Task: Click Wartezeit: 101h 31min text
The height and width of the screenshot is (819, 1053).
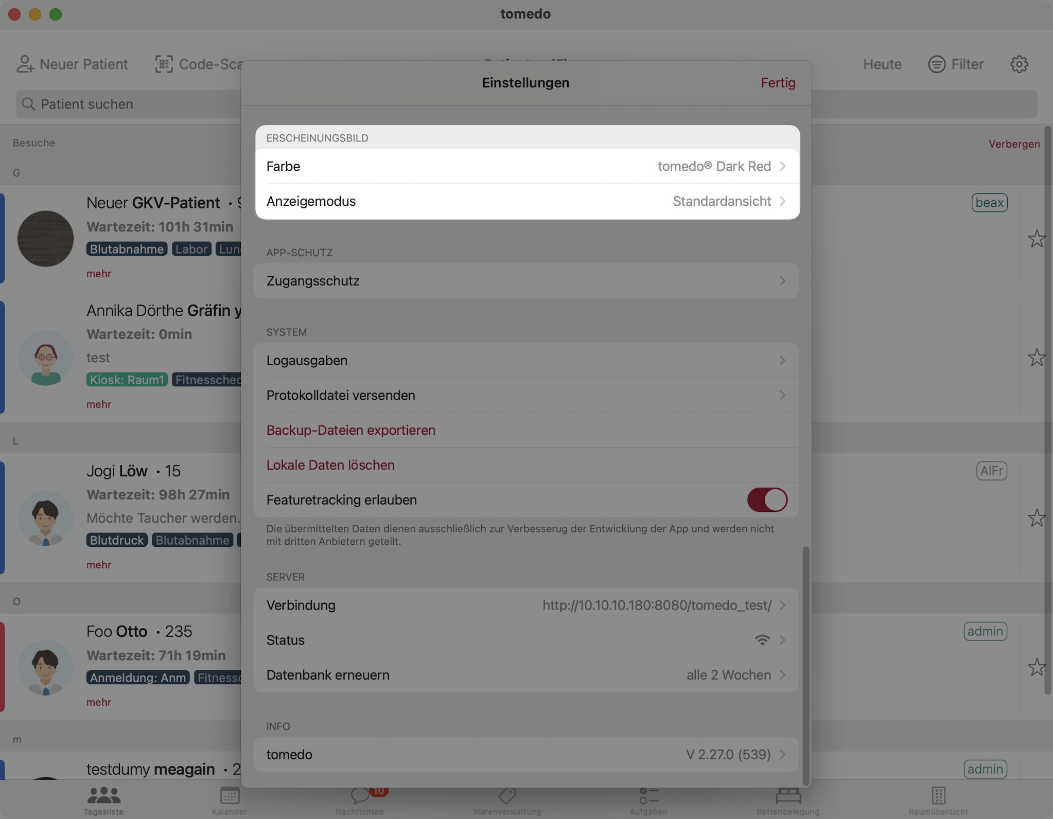Action: point(160,227)
